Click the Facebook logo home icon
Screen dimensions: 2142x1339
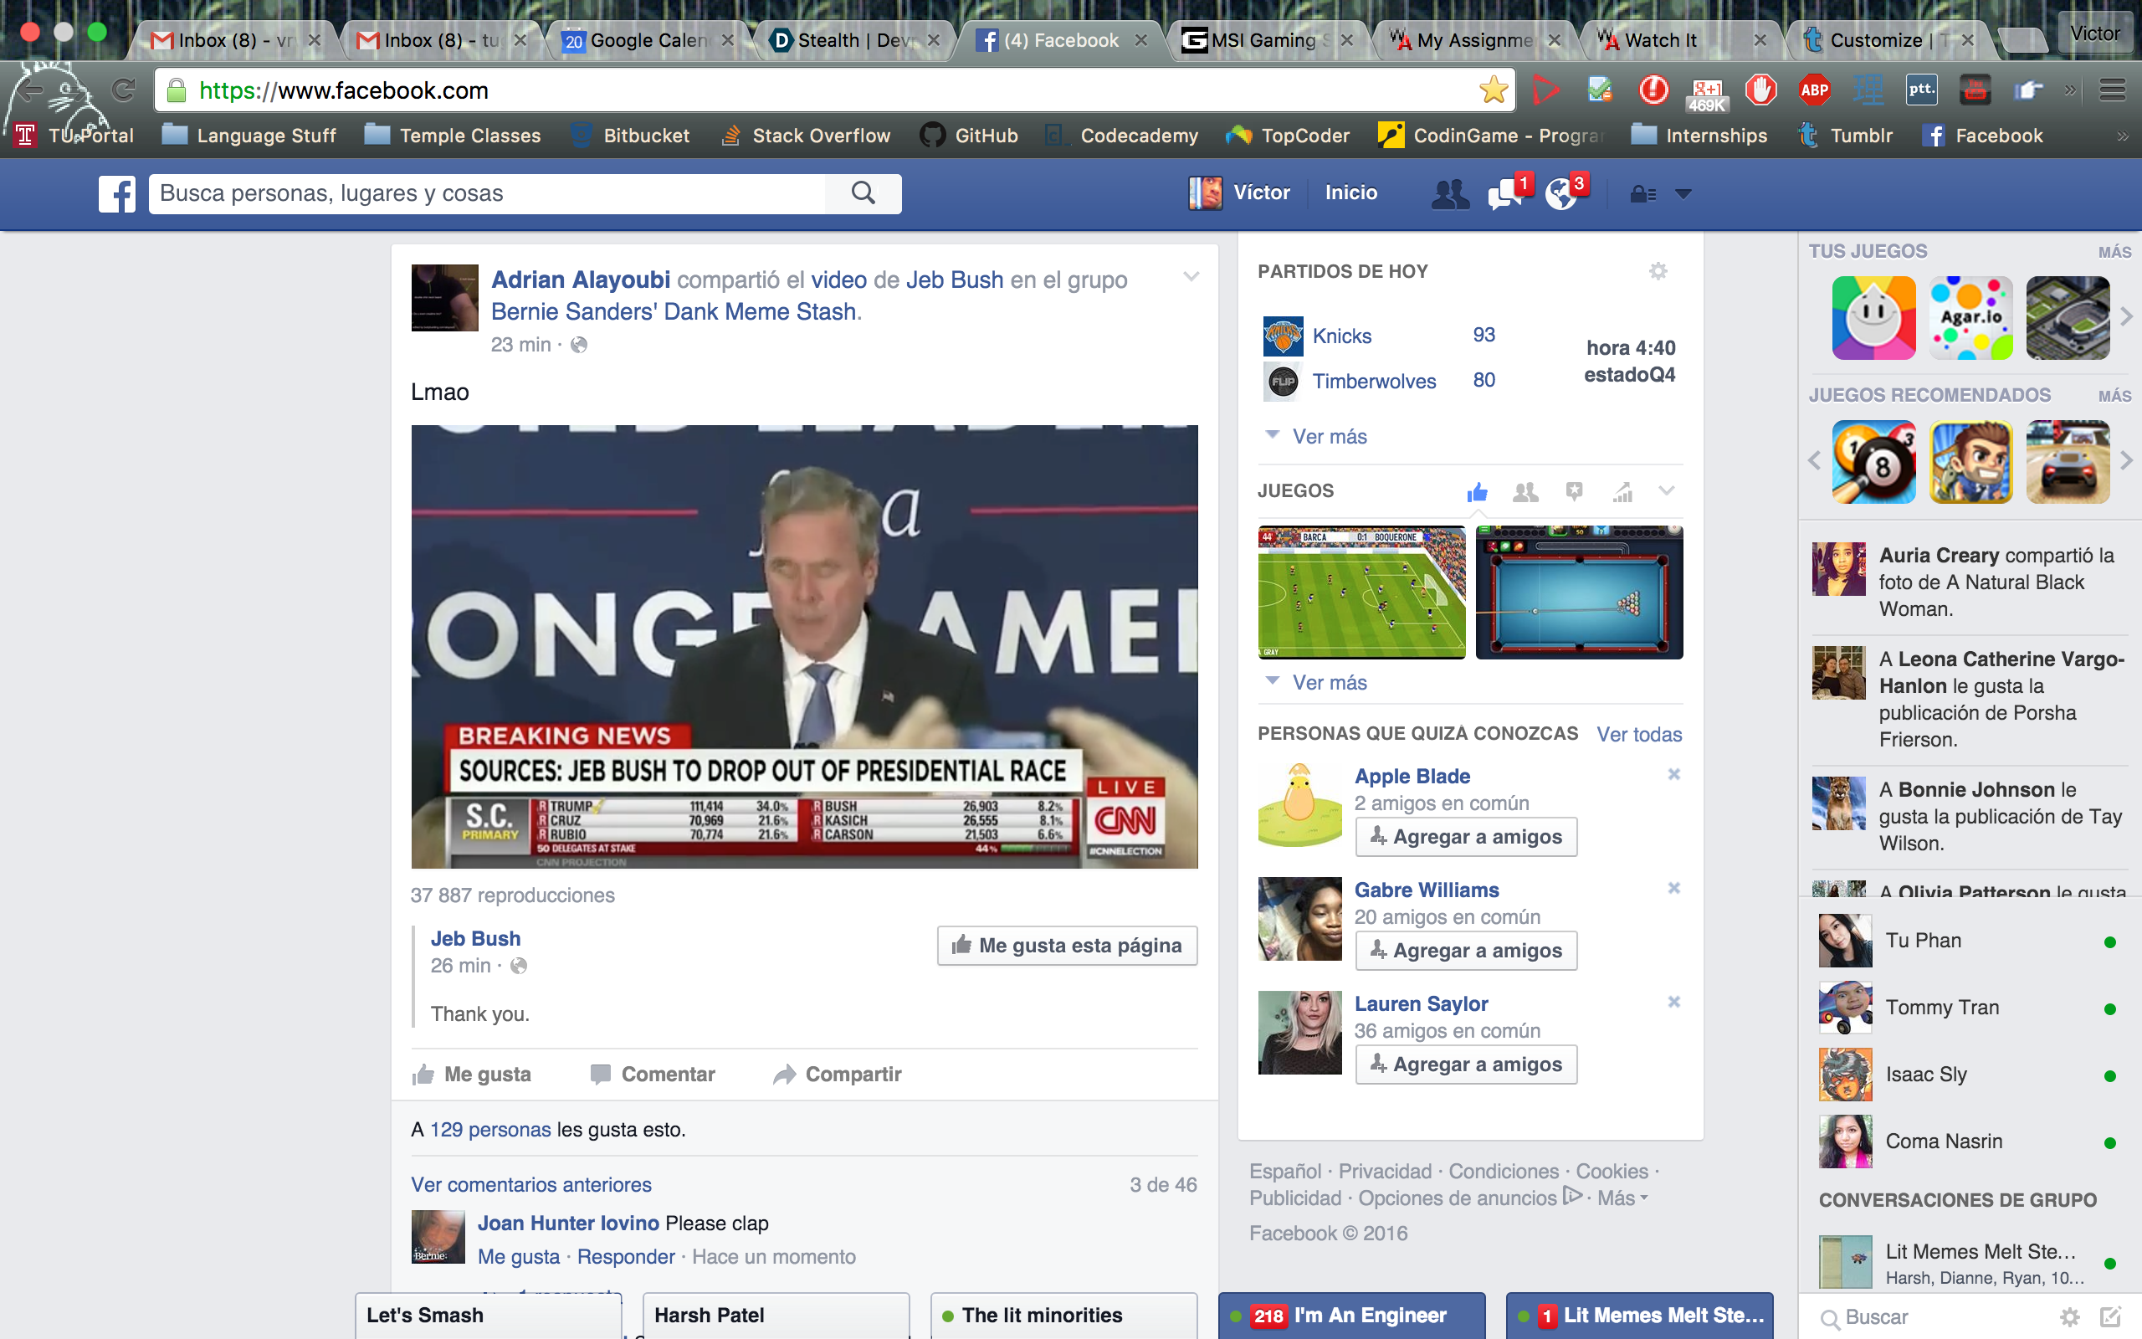click(116, 193)
